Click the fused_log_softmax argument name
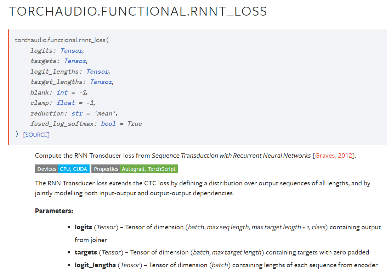This screenshot has height=269, width=391. [62, 124]
